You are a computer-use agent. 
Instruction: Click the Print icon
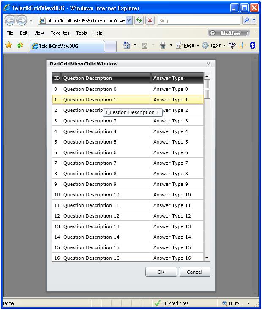click(163, 46)
